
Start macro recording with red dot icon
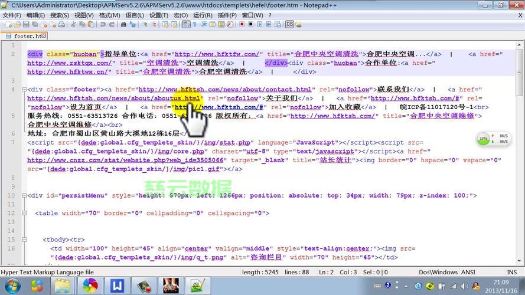(x=242, y=24)
